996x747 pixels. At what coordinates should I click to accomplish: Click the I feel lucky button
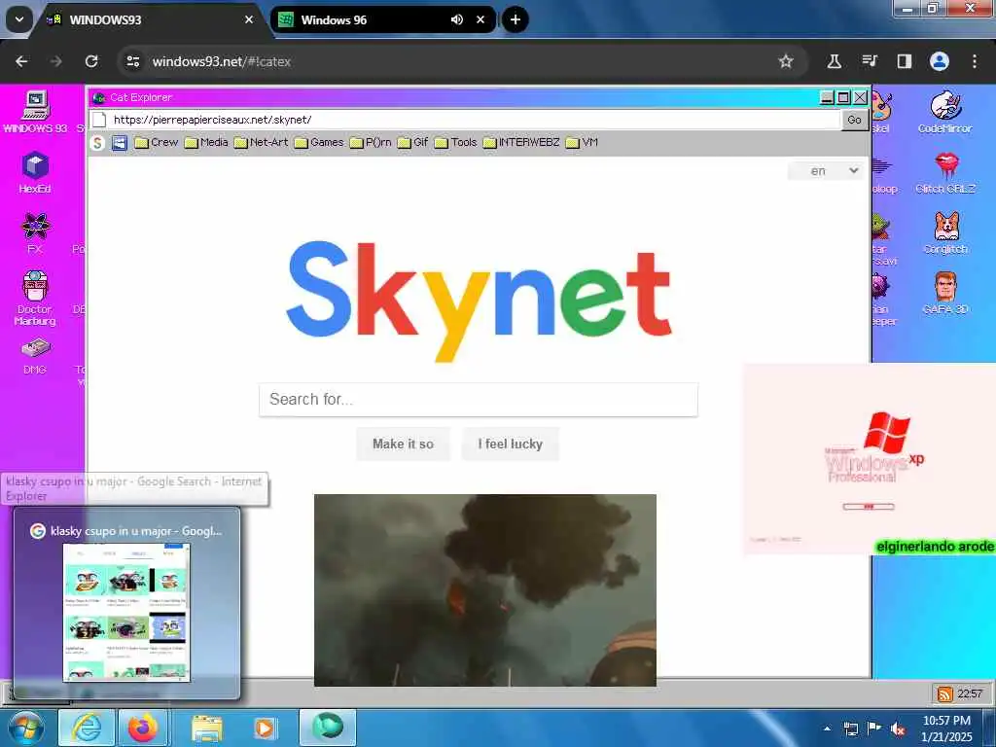pos(510,444)
